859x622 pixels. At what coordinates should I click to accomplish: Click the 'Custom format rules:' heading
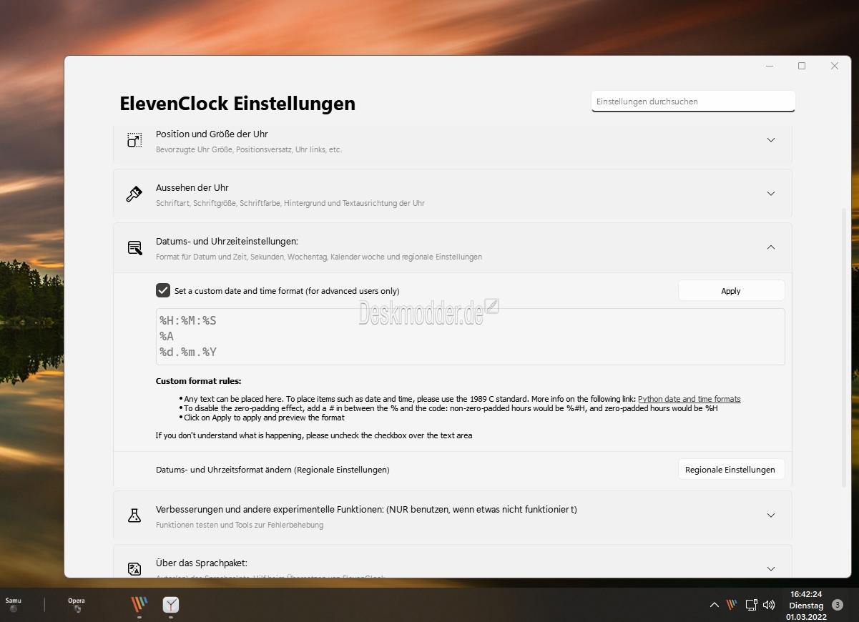tap(198, 381)
